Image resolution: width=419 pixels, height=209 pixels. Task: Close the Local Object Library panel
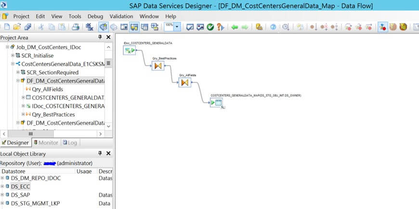(108, 154)
